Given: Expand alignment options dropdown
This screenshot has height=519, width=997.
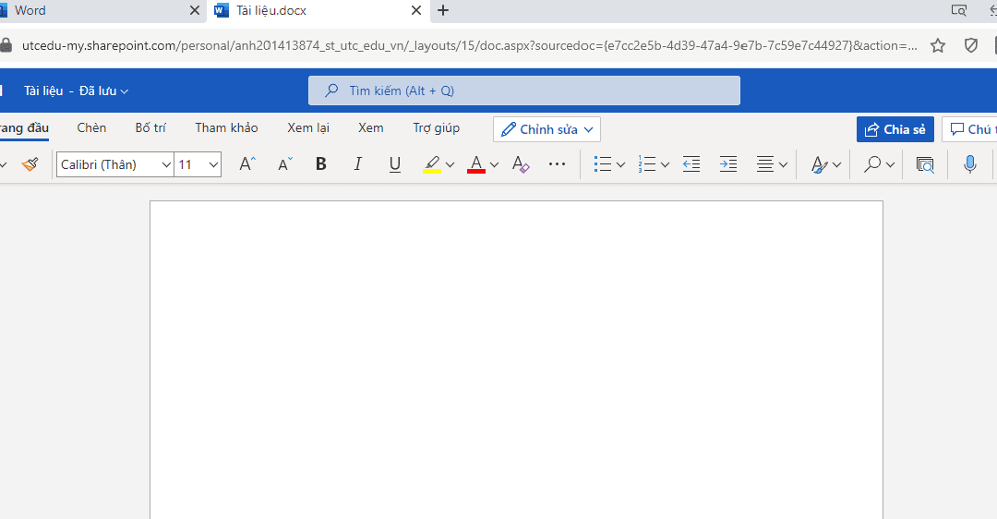Looking at the screenshot, I should pos(784,165).
